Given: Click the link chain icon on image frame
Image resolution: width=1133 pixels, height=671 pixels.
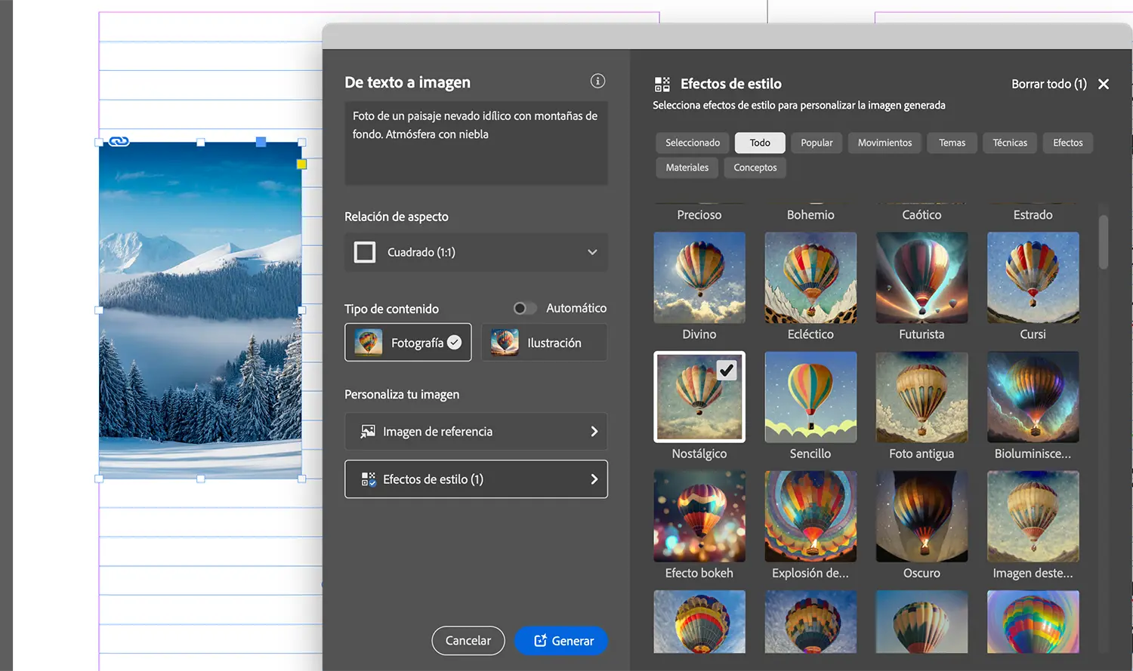Looking at the screenshot, I should pyautogui.click(x=119, y=141).
